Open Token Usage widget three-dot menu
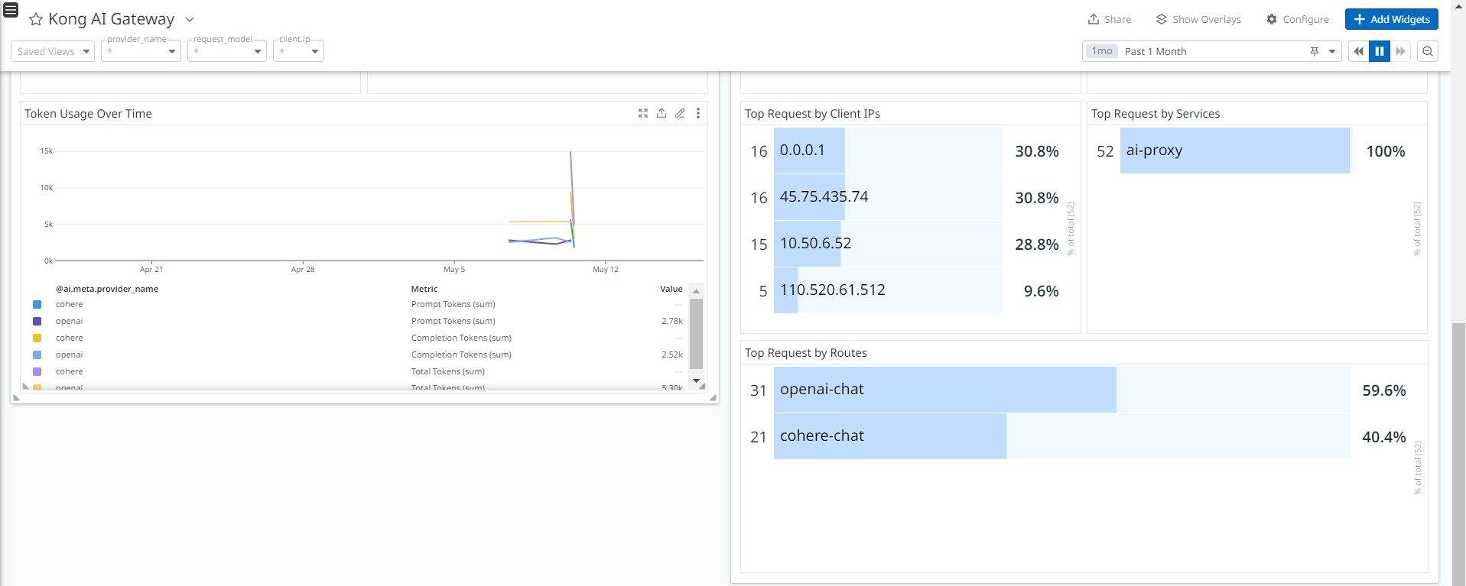1466x586 pixels. coord(698,113)
